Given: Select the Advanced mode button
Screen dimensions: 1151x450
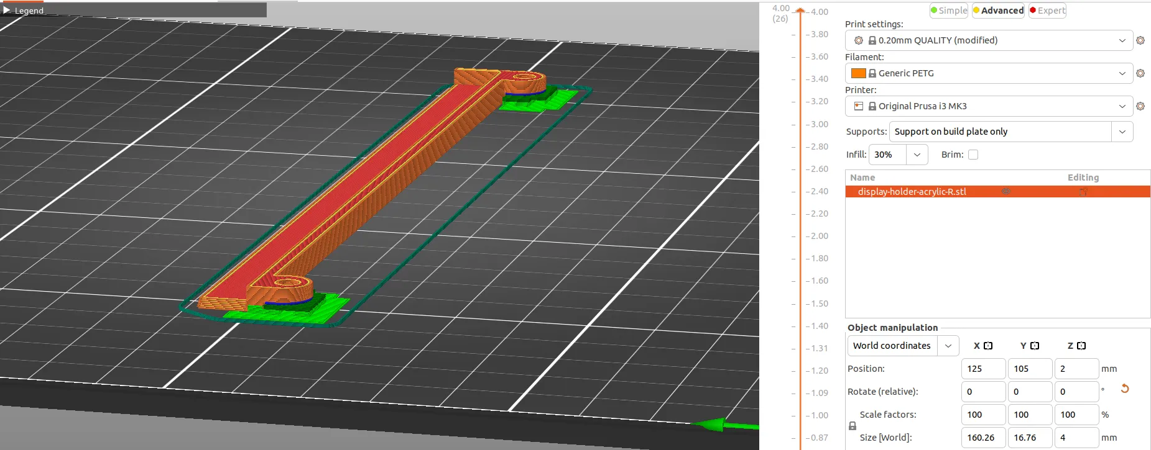Looking at the screenshot, I should tap(999, 11).
